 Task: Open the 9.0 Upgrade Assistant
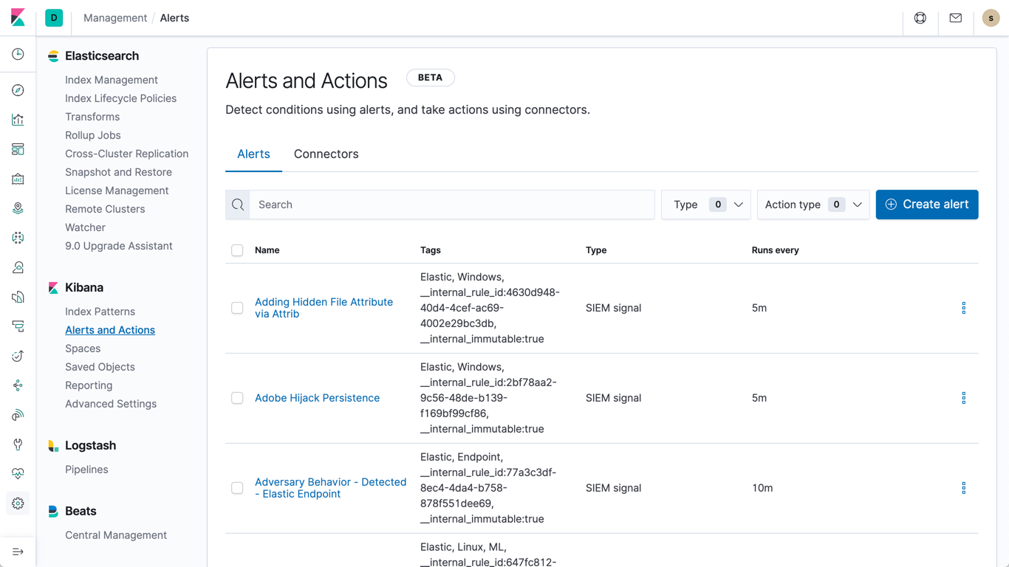click(119, 246)
